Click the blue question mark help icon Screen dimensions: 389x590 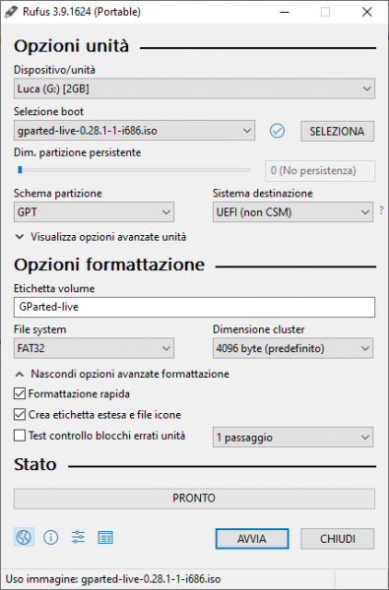381,210
